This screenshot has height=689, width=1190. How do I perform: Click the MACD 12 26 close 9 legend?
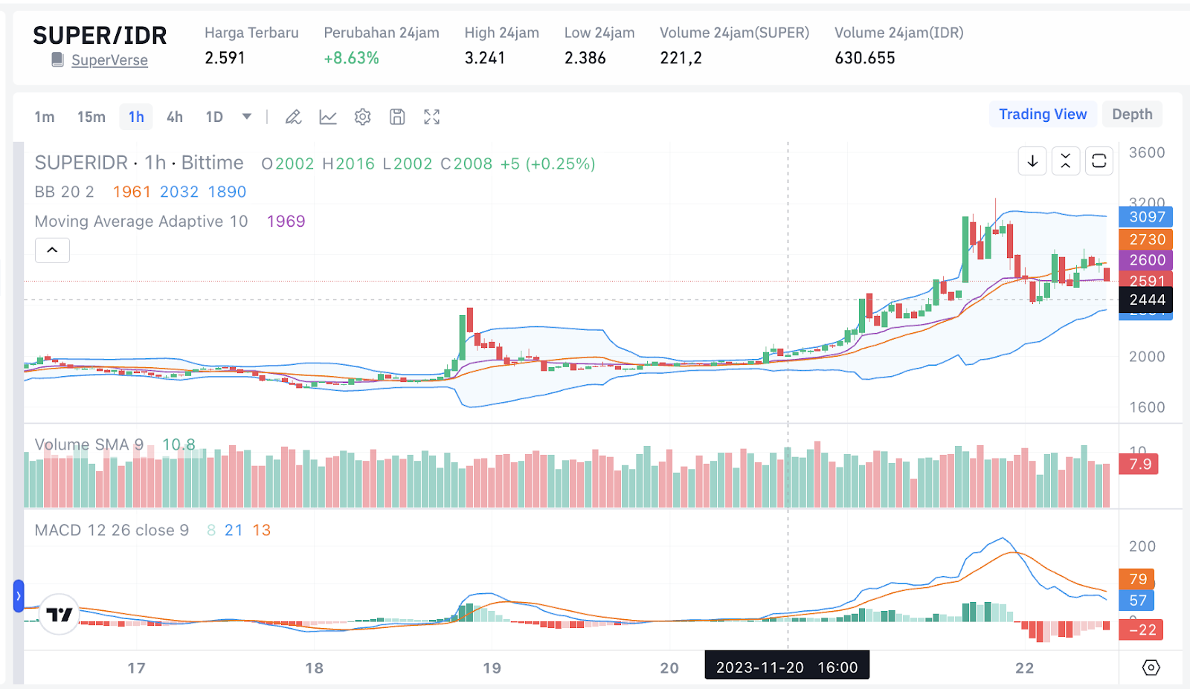pos(112,530)
